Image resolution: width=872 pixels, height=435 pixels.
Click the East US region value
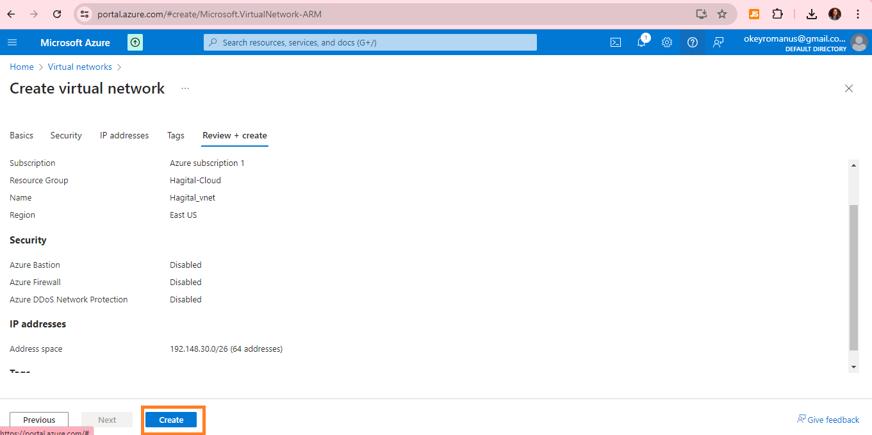click(x=183, y=215)
